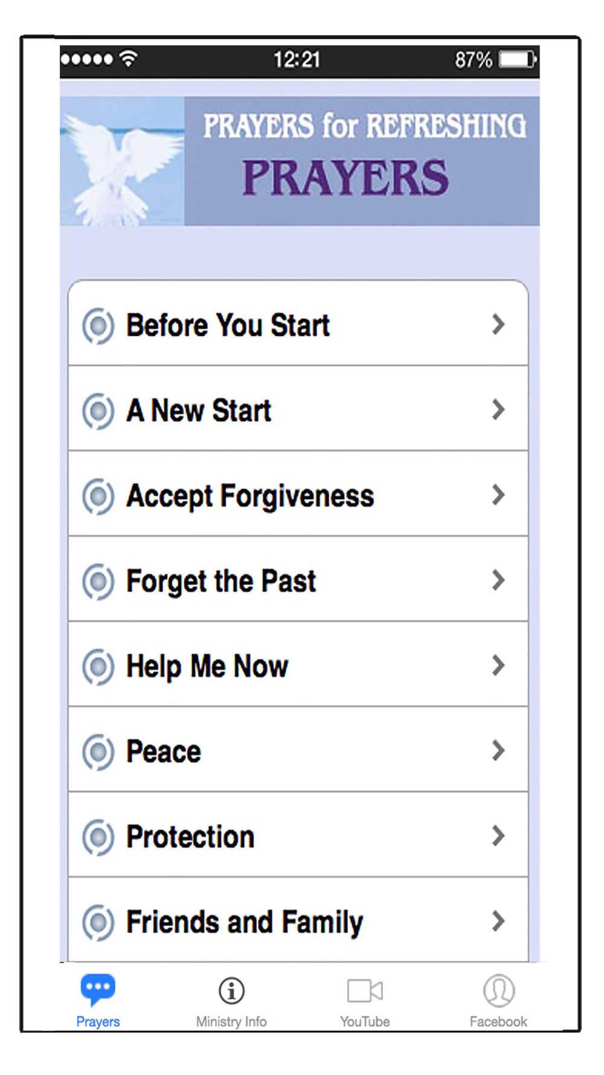Tap the Facebook profile icon
The height and width of the screenshot is (1075, 604).
tap(499, 990)
